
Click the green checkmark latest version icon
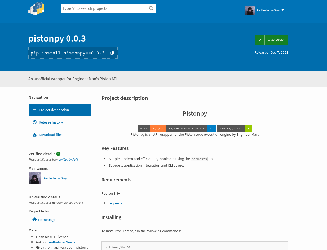click(260, 40)
